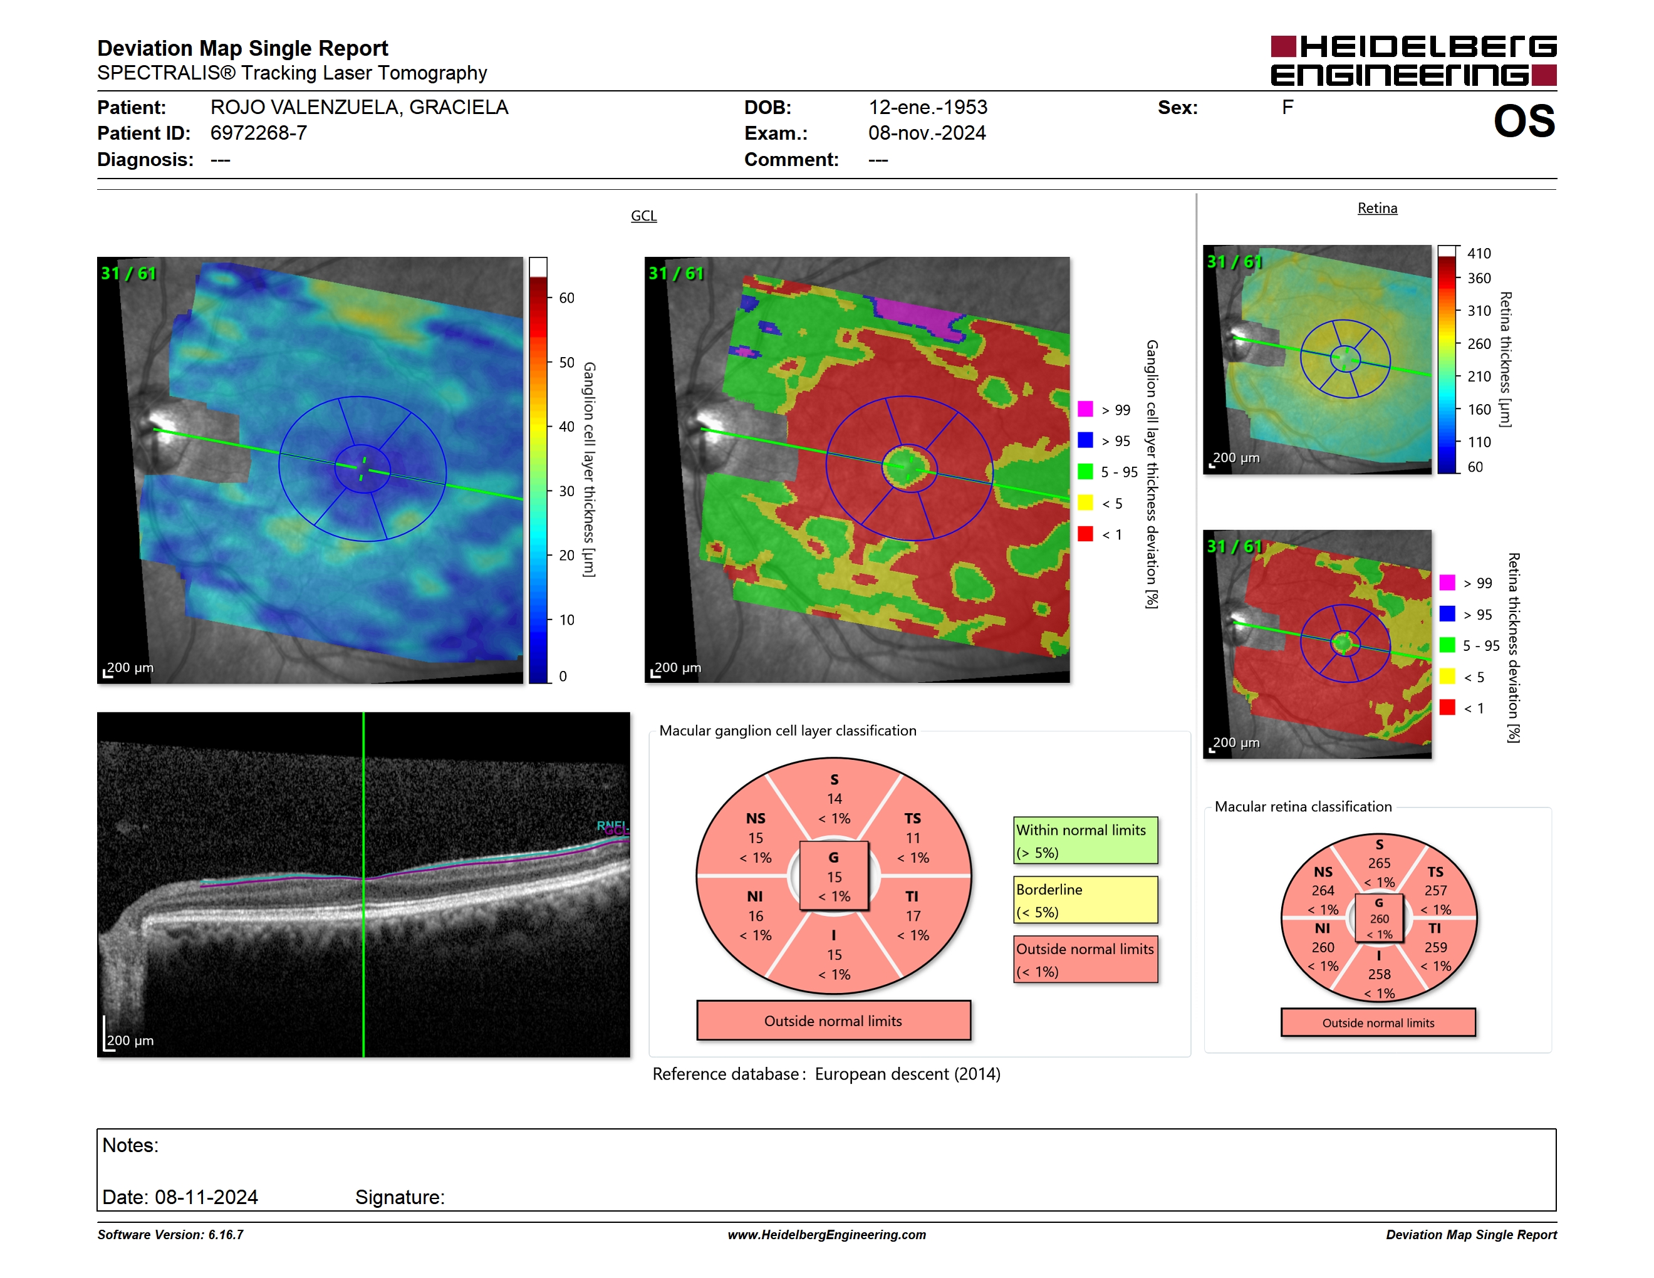
Task: Click the Signature field
Action: [x=400, y=1197]
